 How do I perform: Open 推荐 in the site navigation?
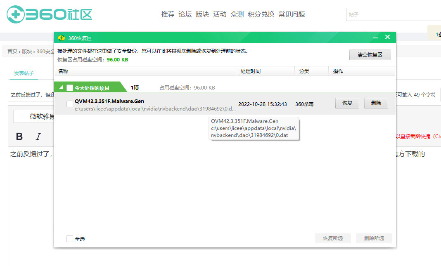(168, 14)
